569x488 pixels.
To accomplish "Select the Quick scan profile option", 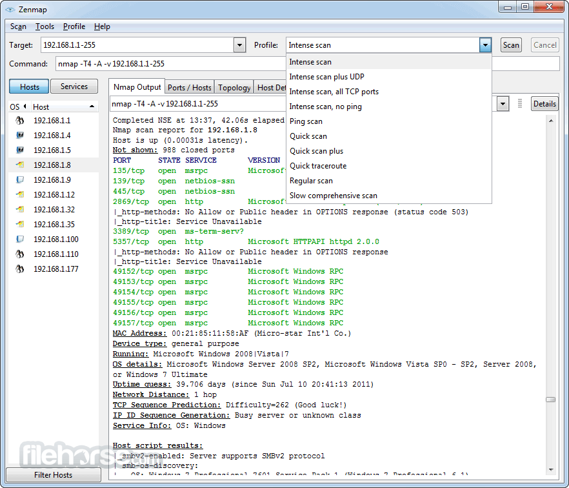I will (388, 136).
